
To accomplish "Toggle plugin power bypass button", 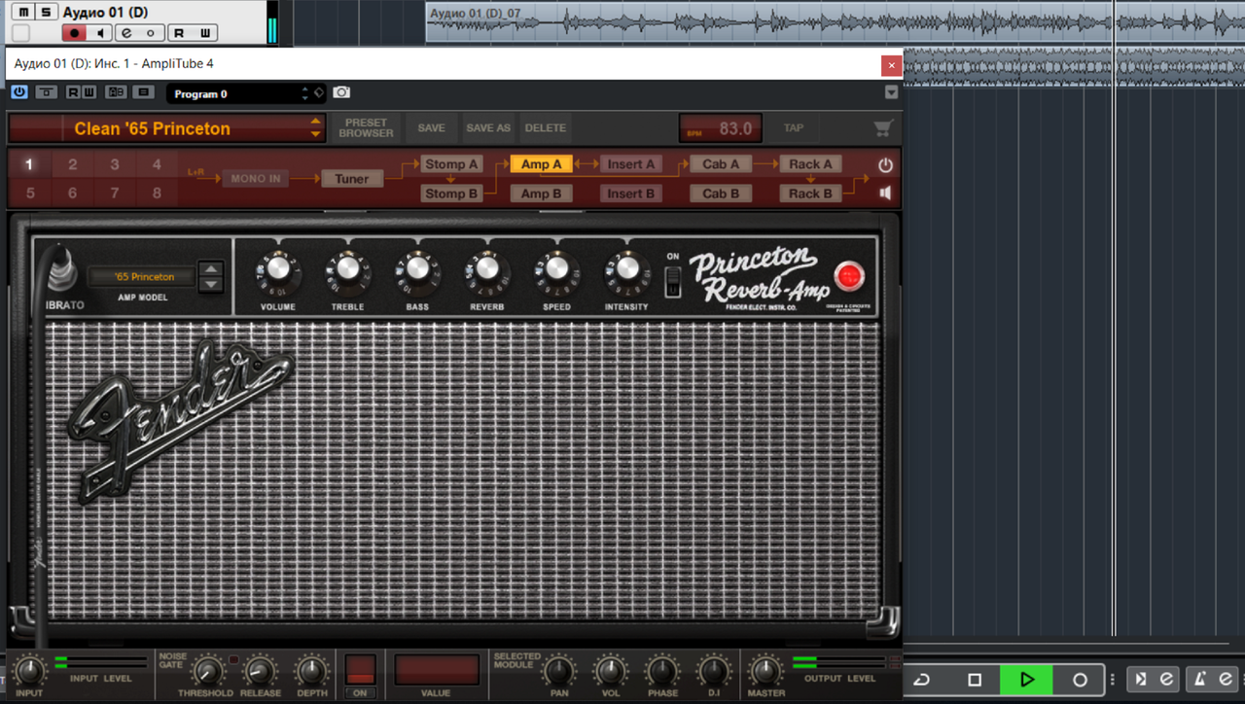I will pos(19,92).
